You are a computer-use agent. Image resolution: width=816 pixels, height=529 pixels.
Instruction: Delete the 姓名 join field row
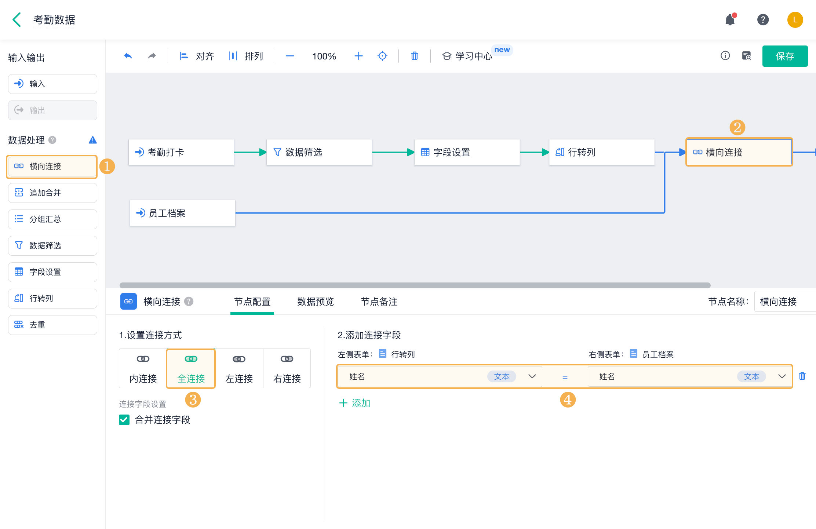802,376
